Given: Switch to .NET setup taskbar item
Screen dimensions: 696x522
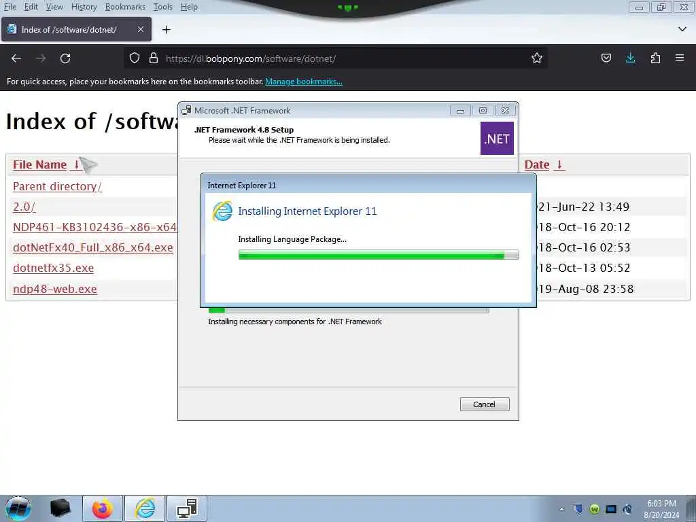Looking at the screenshot, I should [187, 508].
